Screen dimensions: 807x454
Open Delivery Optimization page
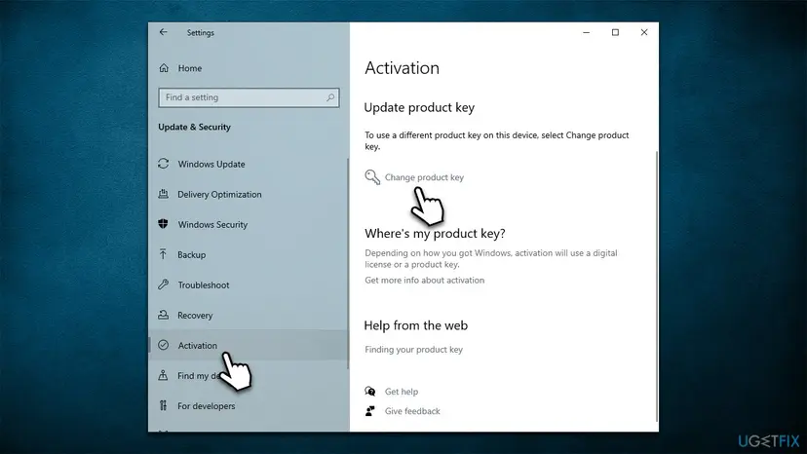pyautogui.click(x=219, y=195)
